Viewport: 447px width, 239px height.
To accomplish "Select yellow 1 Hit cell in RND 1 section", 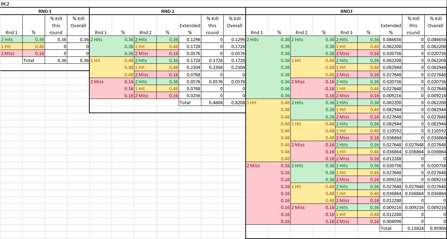I will tap(11, 47).
